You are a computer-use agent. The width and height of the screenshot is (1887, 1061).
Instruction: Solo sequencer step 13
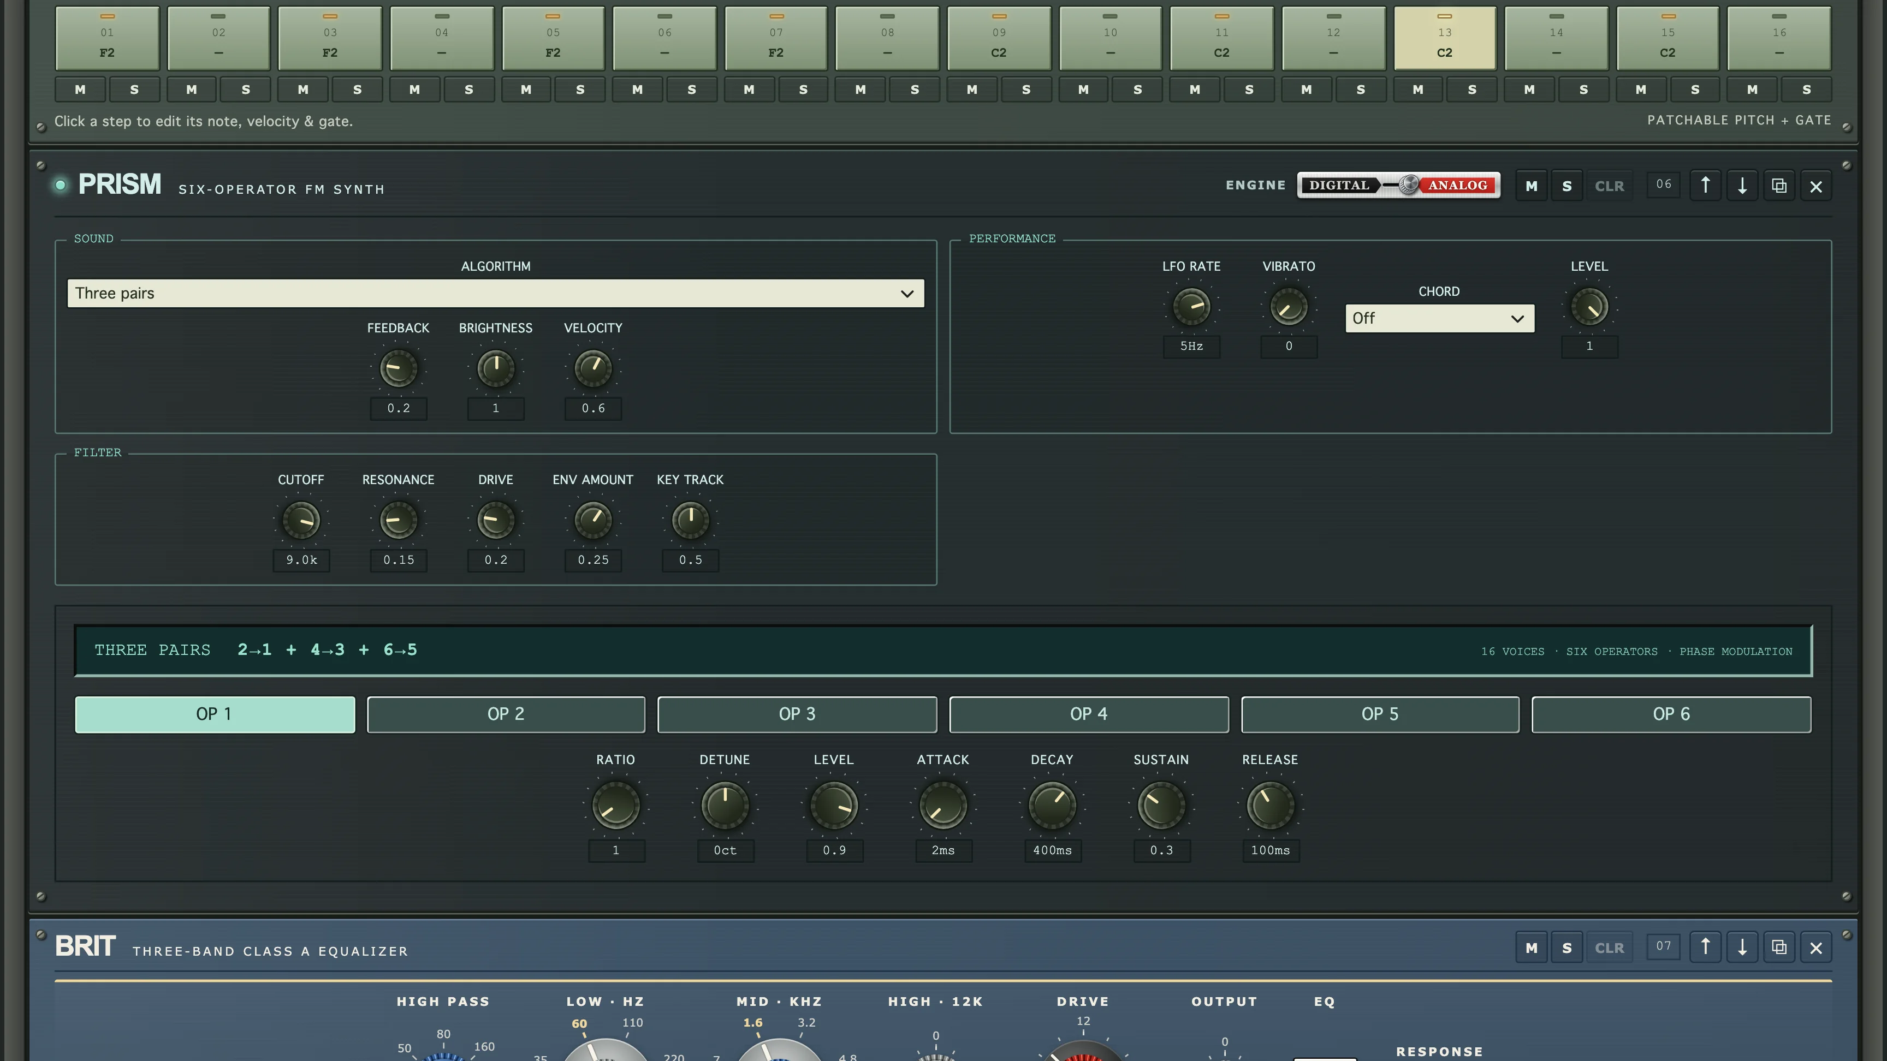[1471, 90]
